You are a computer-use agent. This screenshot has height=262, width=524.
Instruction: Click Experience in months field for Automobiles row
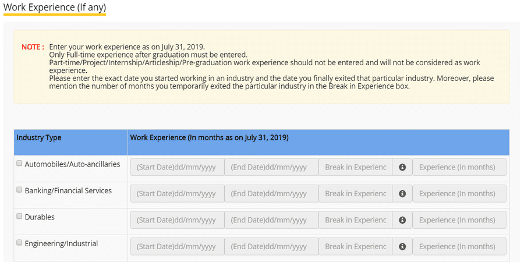point(459,167)
